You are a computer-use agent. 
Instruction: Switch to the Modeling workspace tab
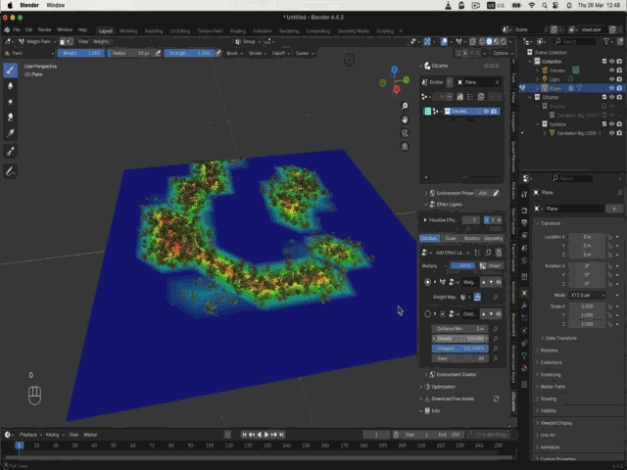tap(128, 31)
